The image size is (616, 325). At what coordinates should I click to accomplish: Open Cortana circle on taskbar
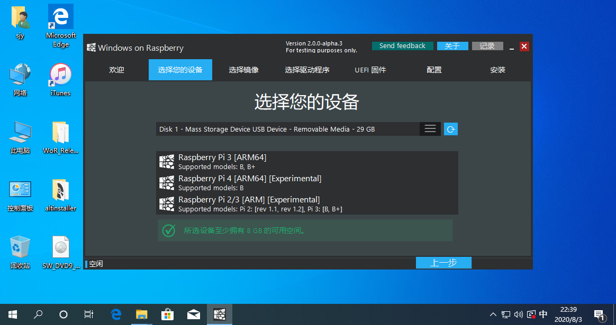[x=64, y=314]
